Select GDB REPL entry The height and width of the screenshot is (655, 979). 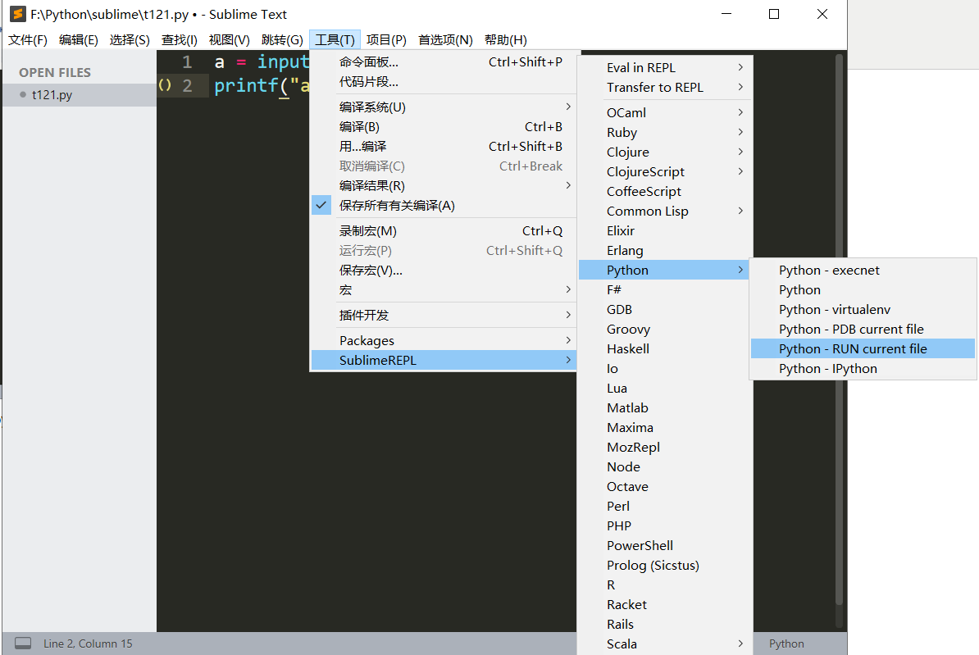point(664,309)
